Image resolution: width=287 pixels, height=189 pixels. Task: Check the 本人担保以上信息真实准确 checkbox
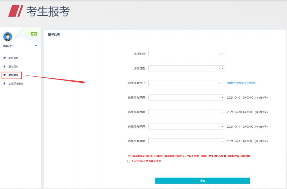click(x=129, y=161)
